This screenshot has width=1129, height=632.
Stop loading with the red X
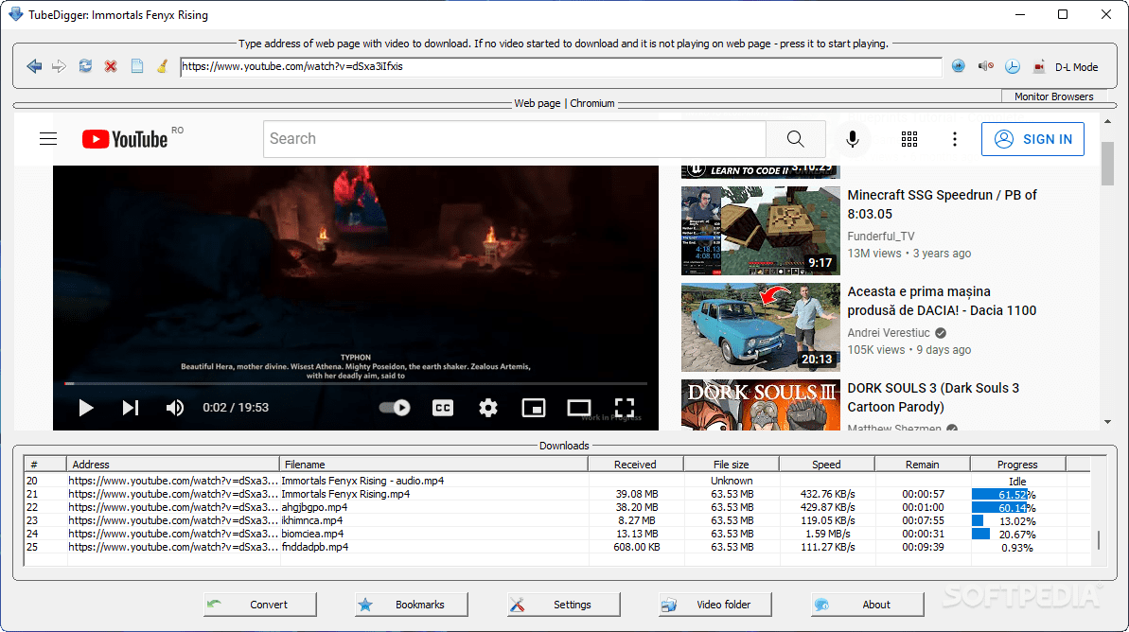[111, 66]
